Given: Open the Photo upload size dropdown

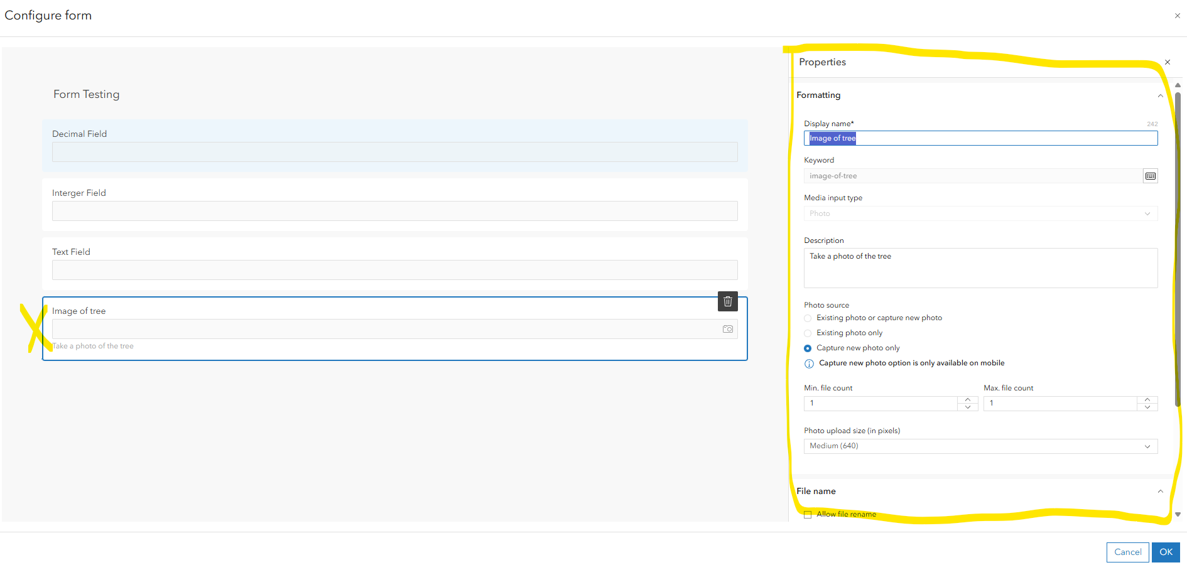Looking at the screenshot, I should (1147, 446).
